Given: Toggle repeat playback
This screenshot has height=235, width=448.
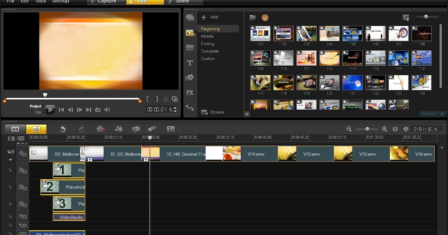Looking at the screenshot, I should tap(98, 110).
